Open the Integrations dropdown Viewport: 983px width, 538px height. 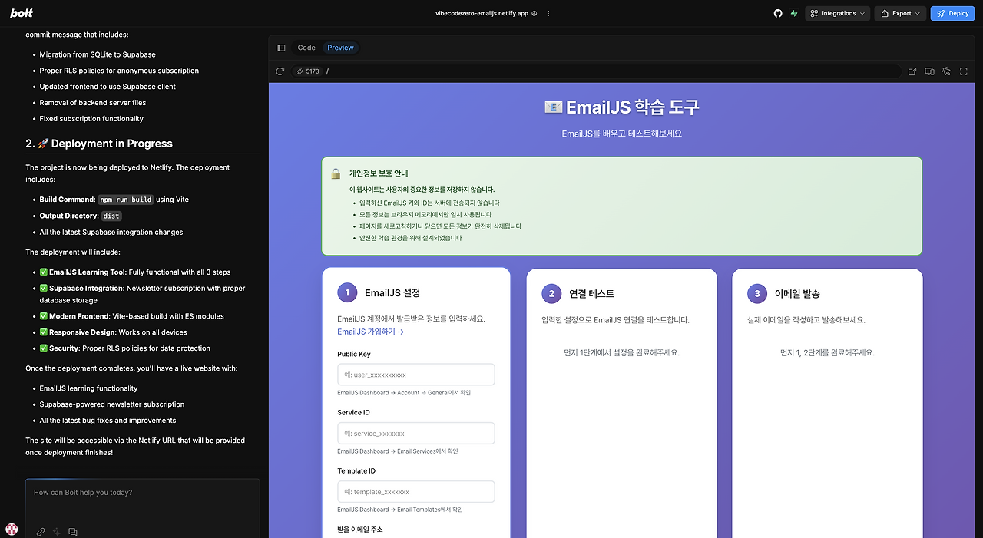(x=837, y=13)
